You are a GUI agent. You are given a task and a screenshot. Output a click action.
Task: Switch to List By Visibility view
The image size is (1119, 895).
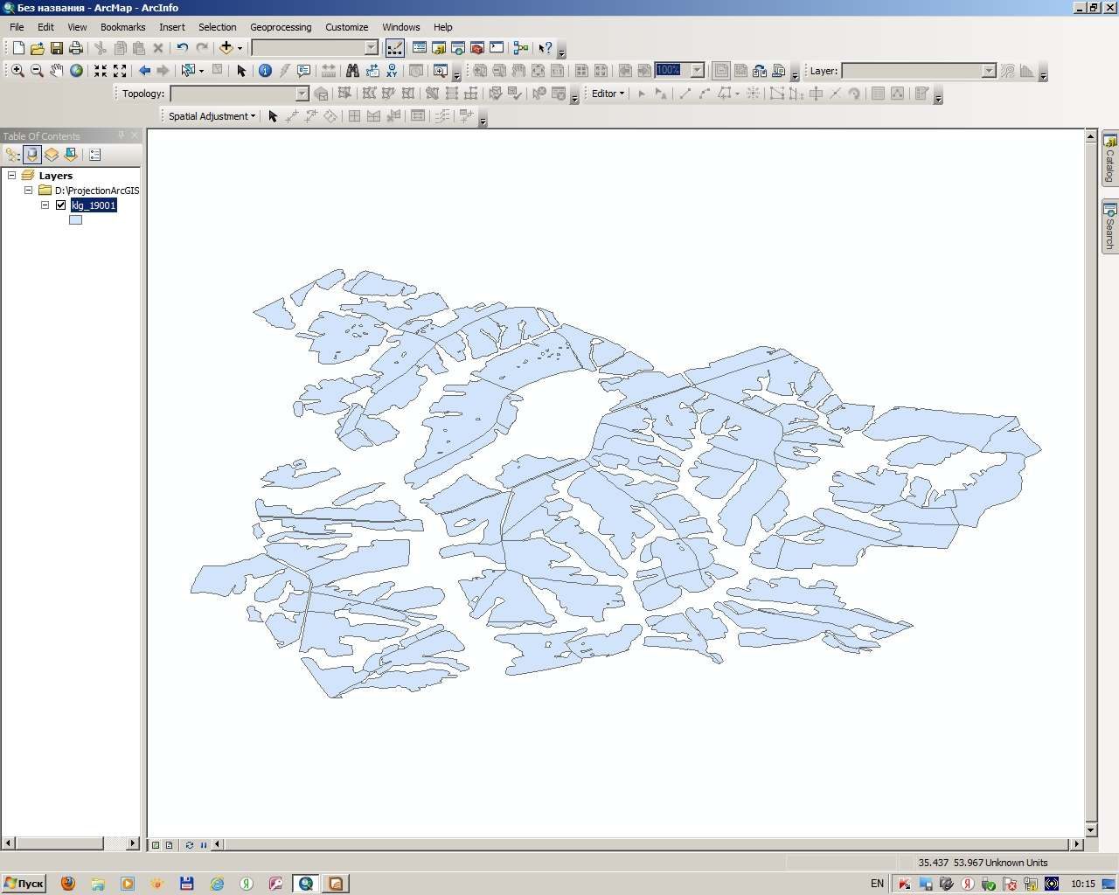pos(52,155)
